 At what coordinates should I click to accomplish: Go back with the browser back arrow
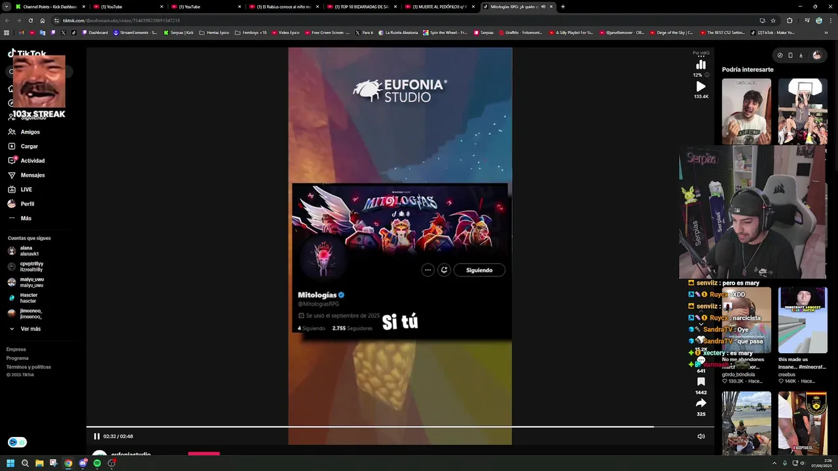pos(7,20)
